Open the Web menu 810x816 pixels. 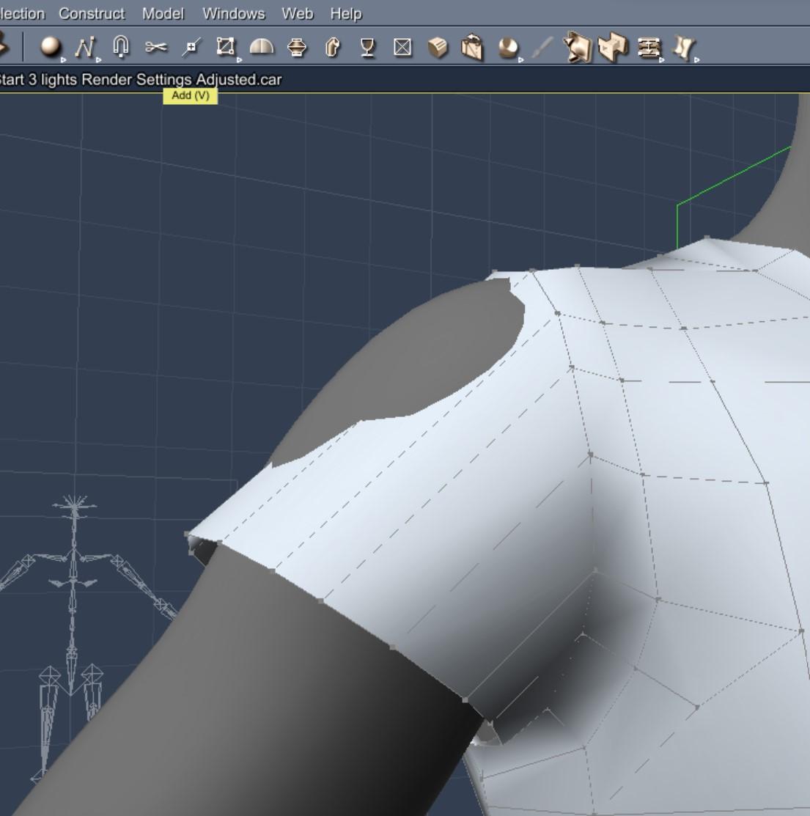coord(297,13)
